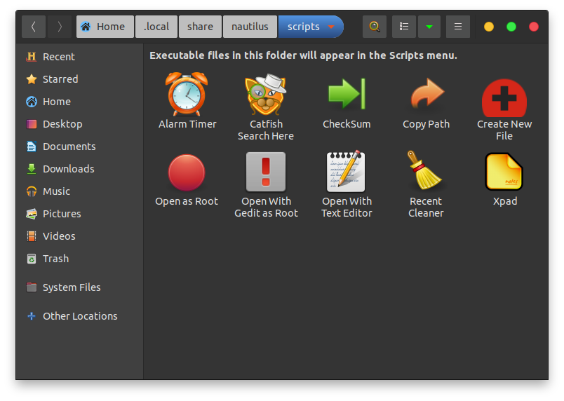The height and width of the screenshot is (401, 564).
Task: Go back with the left arrow button
Action: [x=34, y=27]
